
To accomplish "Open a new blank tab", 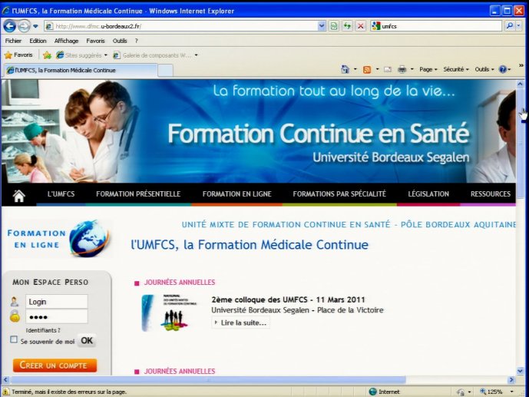I will click(166, 71).
